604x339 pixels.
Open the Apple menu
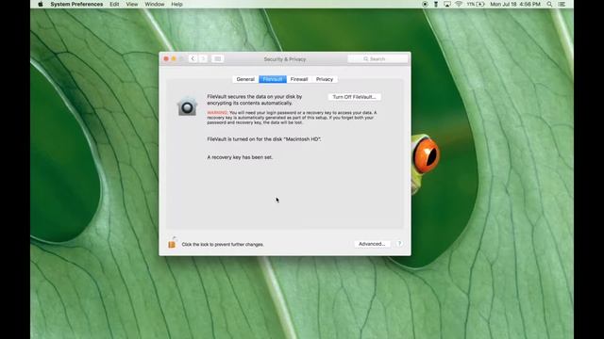click(41, 4)
